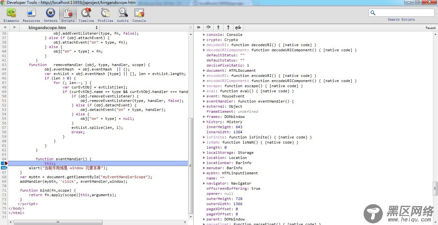Minimize the Developer Tools window

[409, 2]
